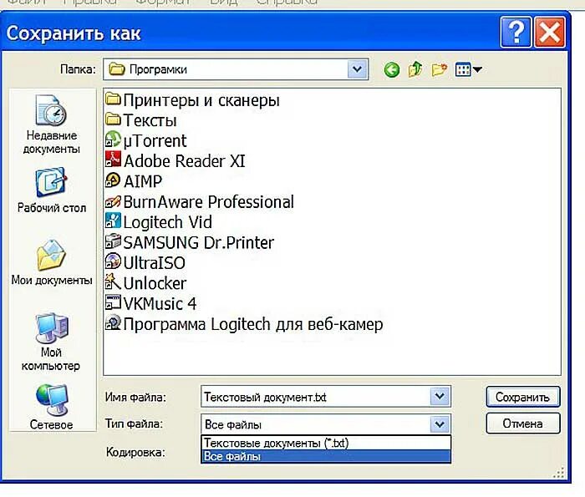This screenshot has height=497, width=585.
Task: Select the AIMP shortcut icon
Action: (x=113, y=180)
